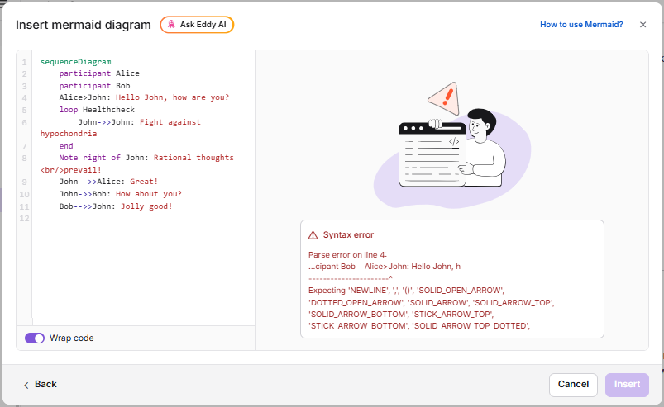Click the Insert button

point(627,385)
